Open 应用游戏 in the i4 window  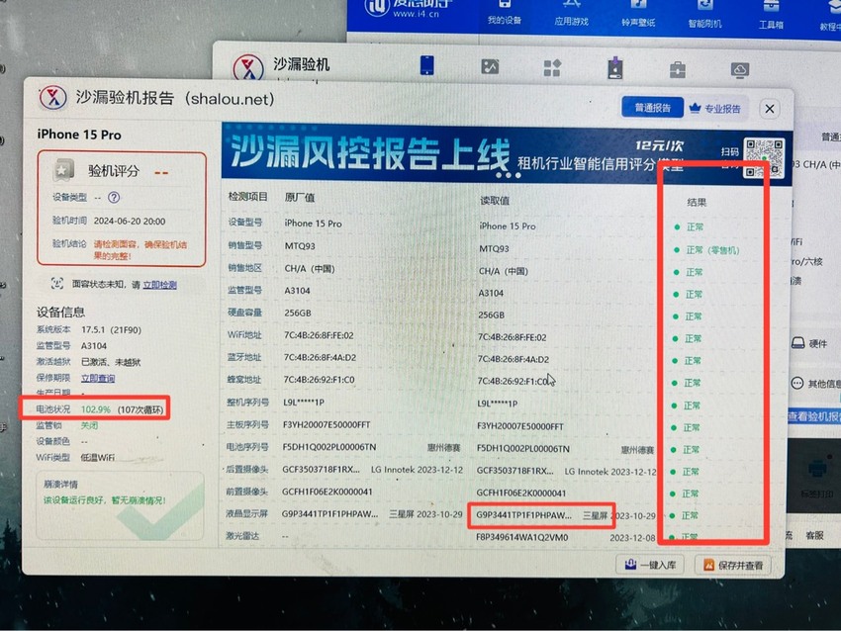pos(571,15)
